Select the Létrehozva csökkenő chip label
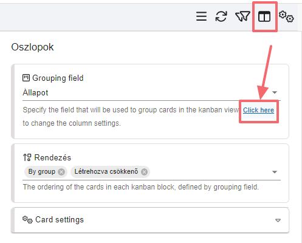The height and width of the screenshot is (243, 302). tap(106, 172)
